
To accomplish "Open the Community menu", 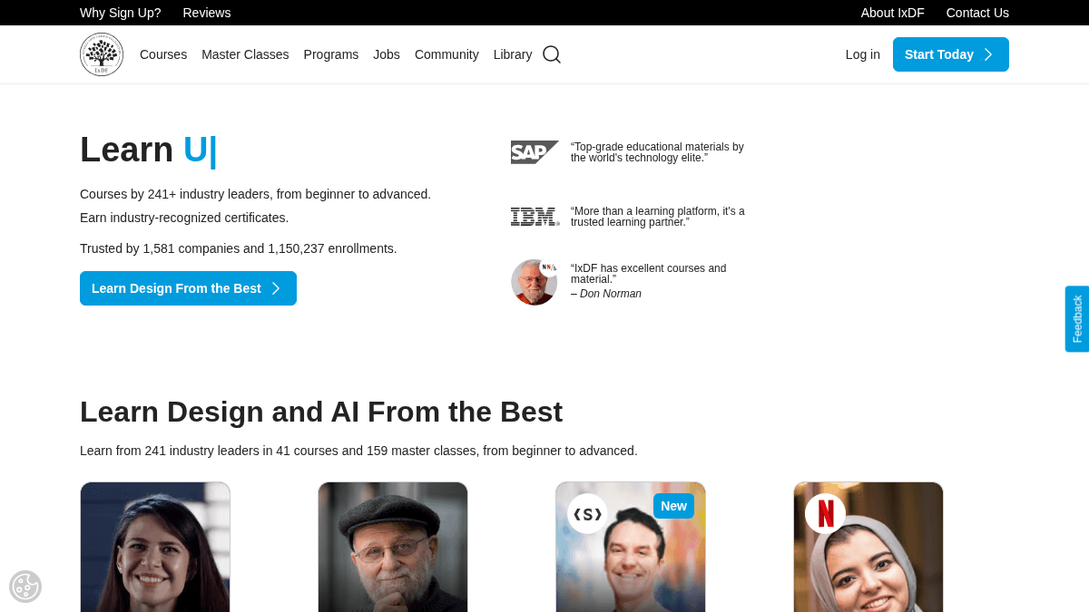I will click(x=446, y=54).
